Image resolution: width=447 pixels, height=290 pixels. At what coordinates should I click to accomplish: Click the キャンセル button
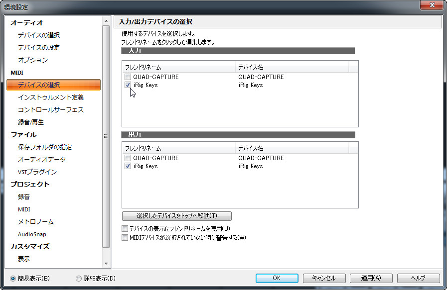(x=324, y=278)
